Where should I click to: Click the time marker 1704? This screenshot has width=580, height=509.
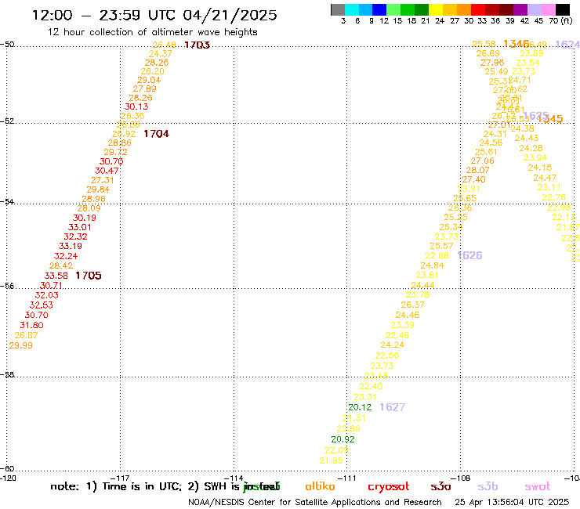pyautogui.click(x=156, y=134)
